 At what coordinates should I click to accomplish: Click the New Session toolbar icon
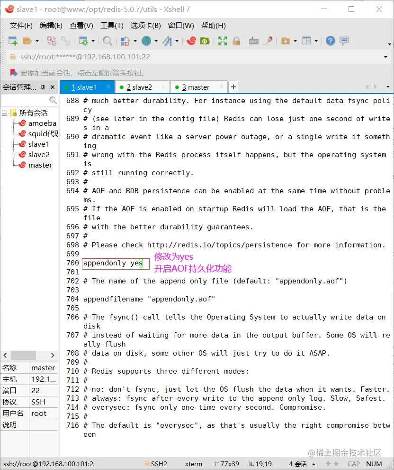[x=13, y=41]
